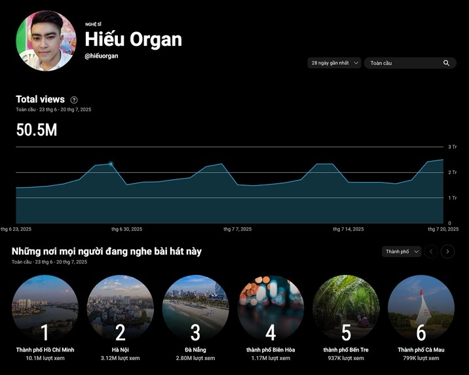This screenshot has height=375, width=469.
Task: Click the search magnifier icon in Toàn cầu field
Action: 446,63
